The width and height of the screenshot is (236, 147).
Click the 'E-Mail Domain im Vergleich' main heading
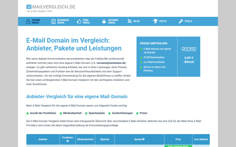(74, 44)
